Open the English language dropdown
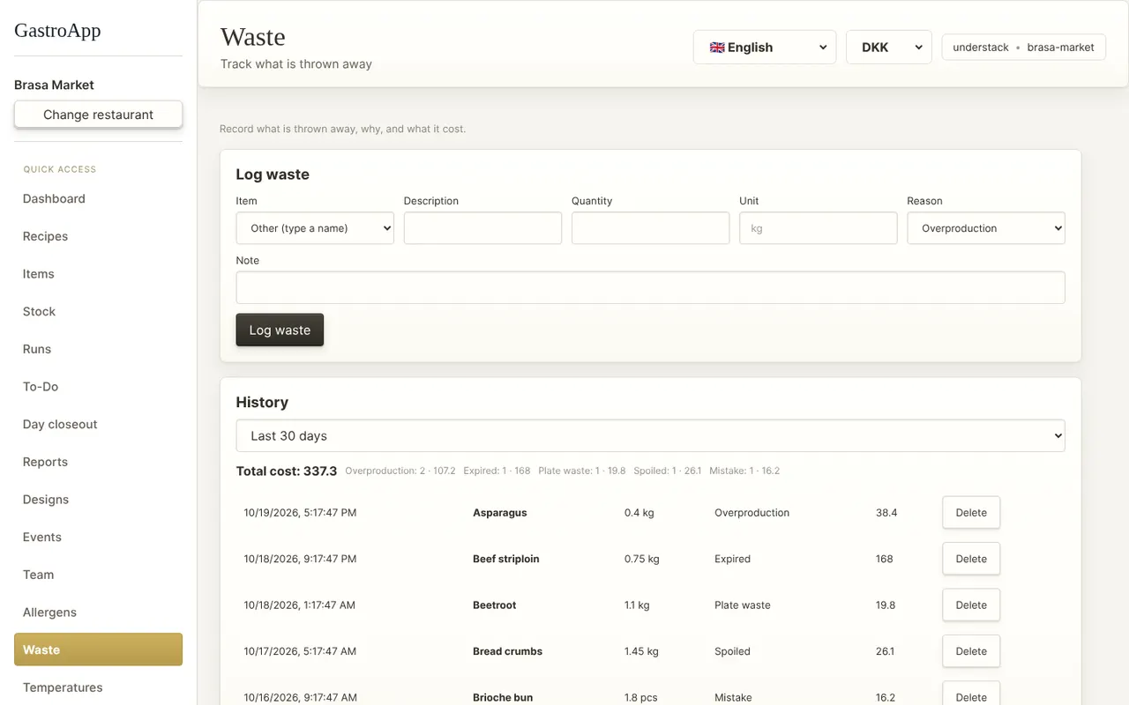1129x705 pixels. point(765,48)
